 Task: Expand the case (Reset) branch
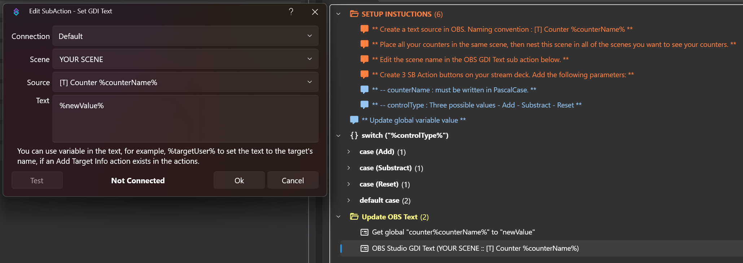[x=349, y=184]
